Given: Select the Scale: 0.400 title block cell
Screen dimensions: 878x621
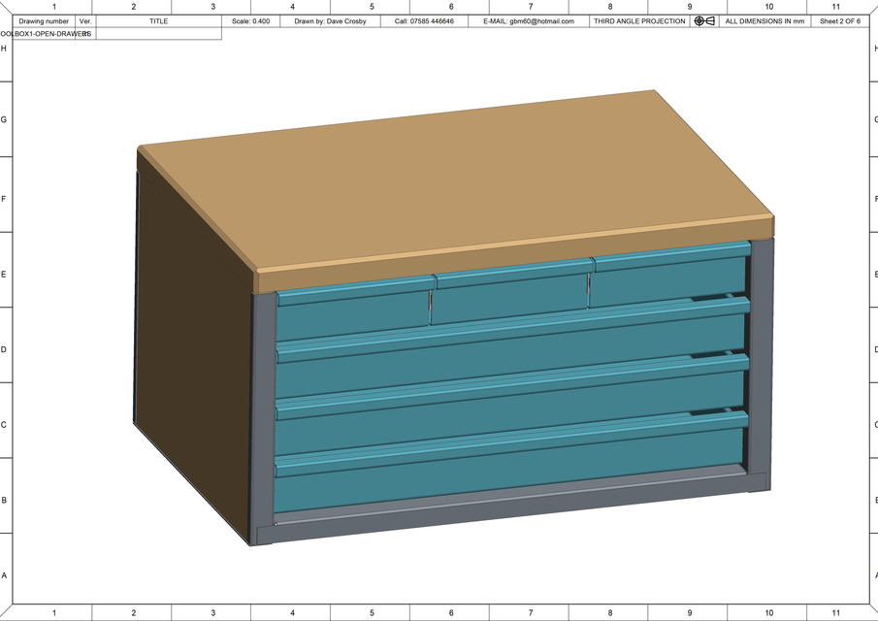Looking at the screenshot, I should tap(251, 20).
